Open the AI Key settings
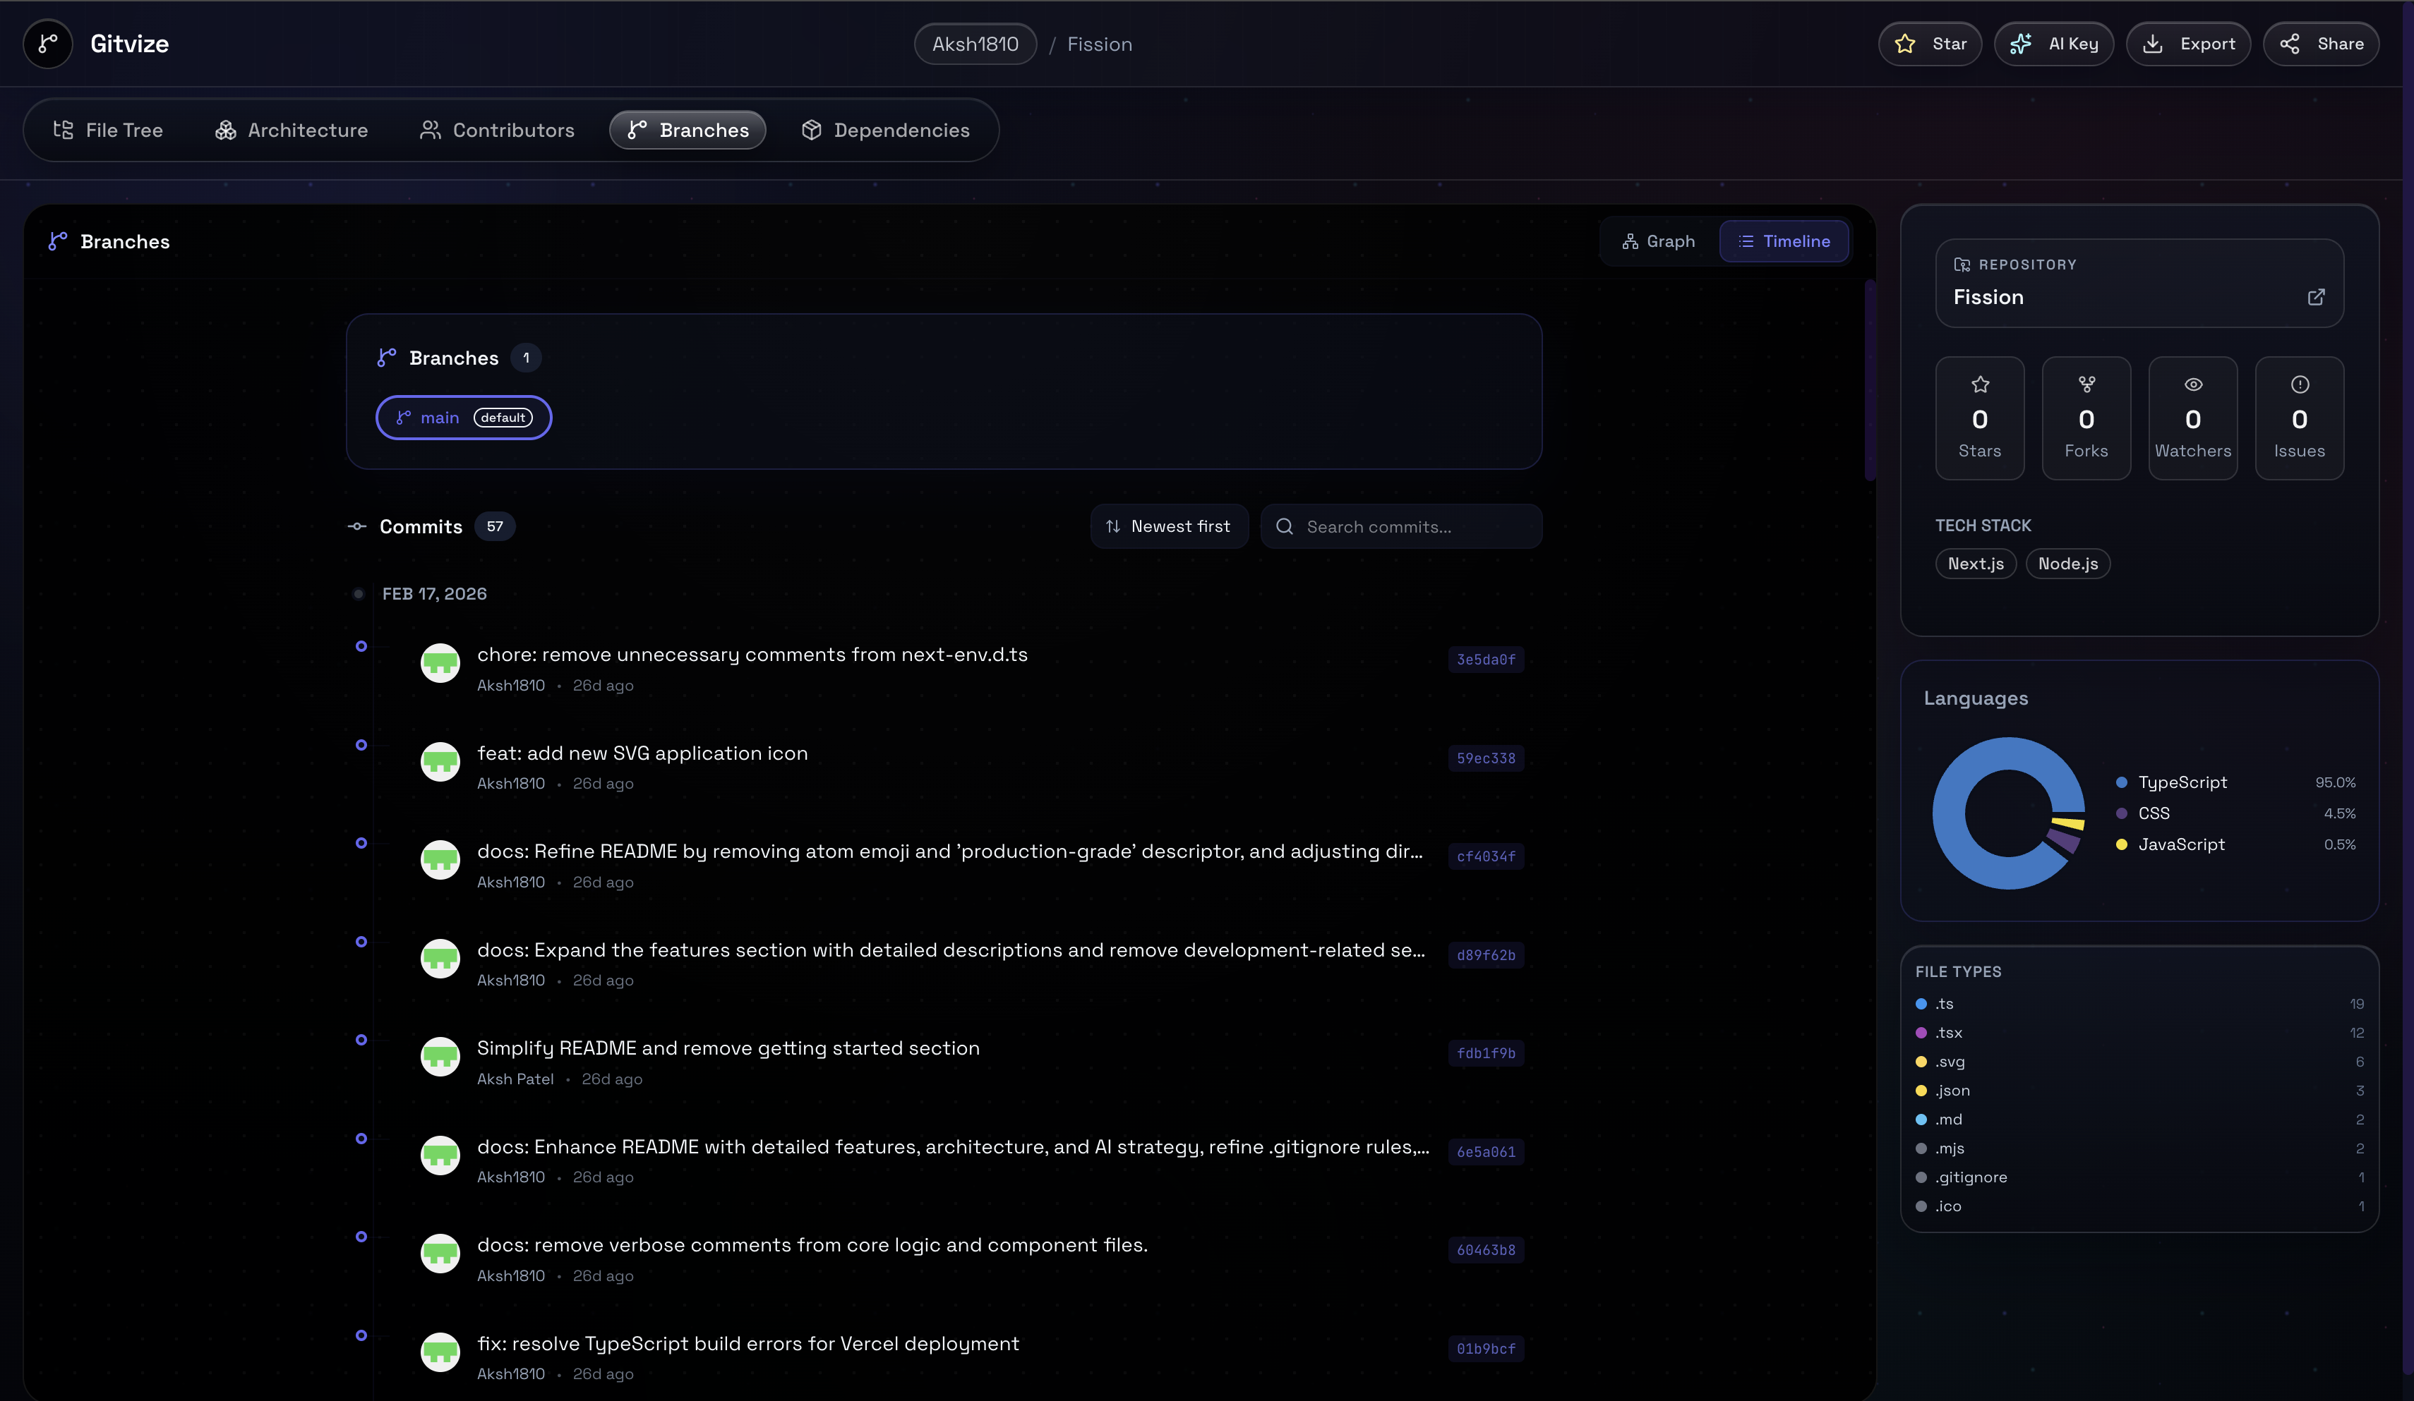The height and width of the screenshot is (1401, 2414). [2054, 44]
